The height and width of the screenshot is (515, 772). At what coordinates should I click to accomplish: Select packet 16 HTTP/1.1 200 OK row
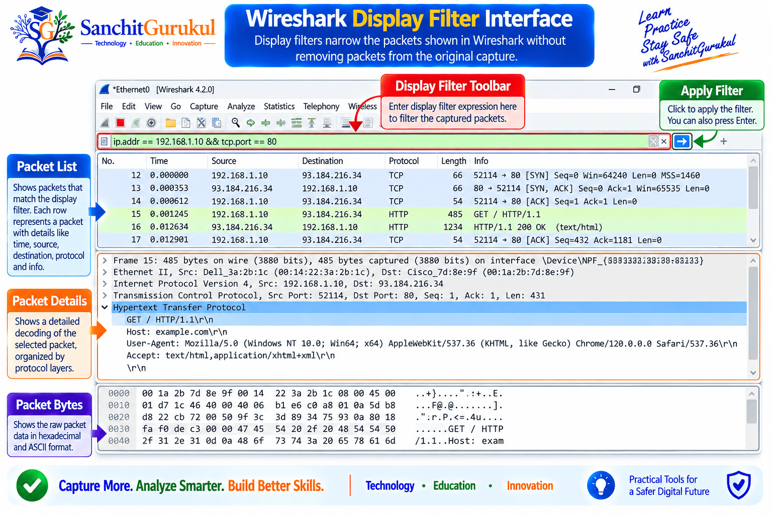[422, 227]
